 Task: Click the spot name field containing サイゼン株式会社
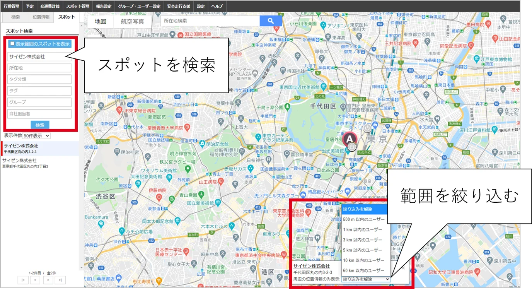click(39, 56)
